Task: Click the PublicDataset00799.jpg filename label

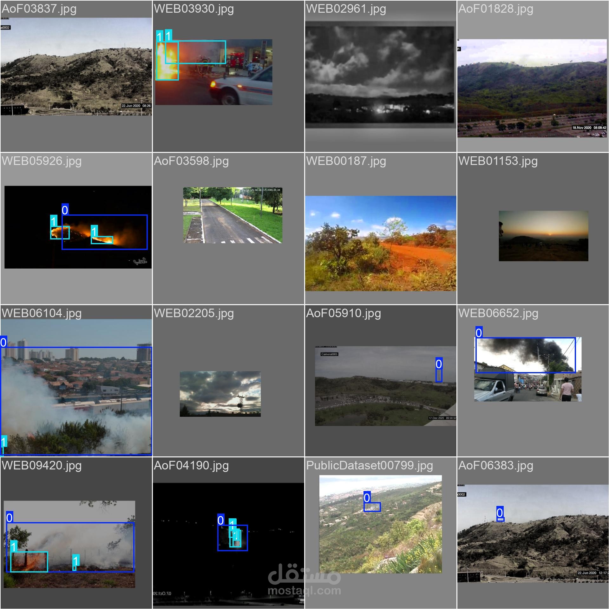Action: coord(369,465)
